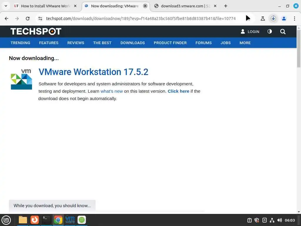Open the FEATURES menu
Viewport: 301px width, 226px height.
click(x=49, y=43)
